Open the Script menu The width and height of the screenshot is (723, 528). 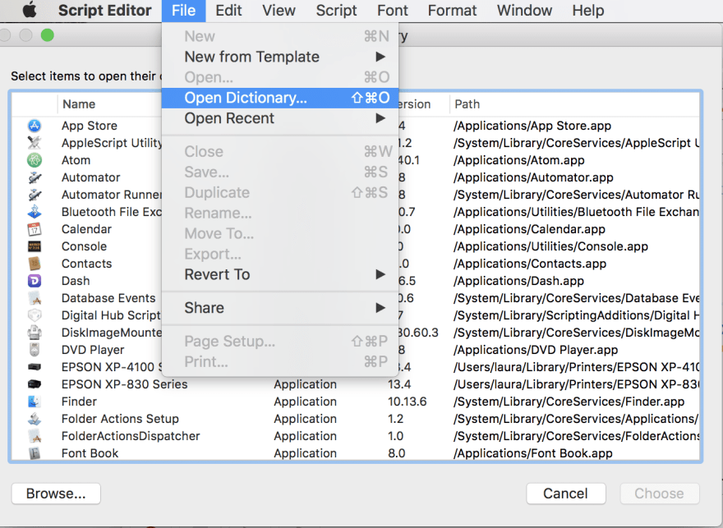pos(336,10)
